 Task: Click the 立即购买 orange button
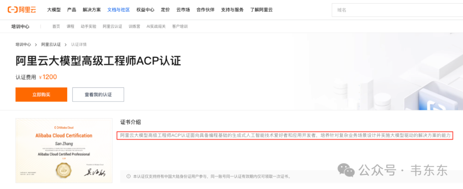[x=41, y=94]
